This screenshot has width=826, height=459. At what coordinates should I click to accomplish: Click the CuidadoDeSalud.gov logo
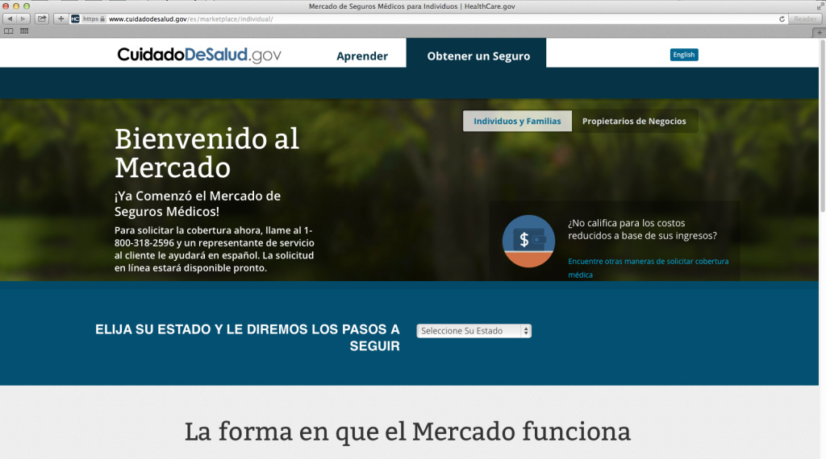tap(199, 55)
